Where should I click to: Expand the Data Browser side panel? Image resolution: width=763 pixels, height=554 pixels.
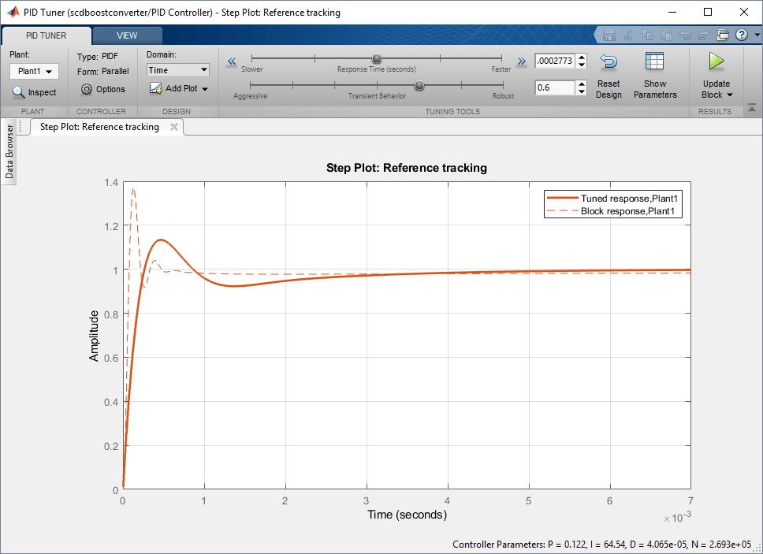coord(9,151)
